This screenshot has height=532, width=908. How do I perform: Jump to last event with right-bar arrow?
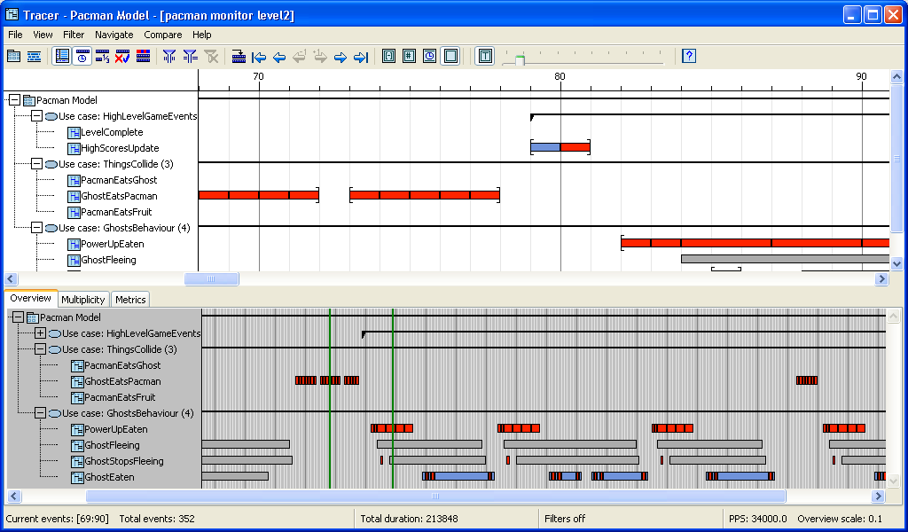(x=361, y=57)
